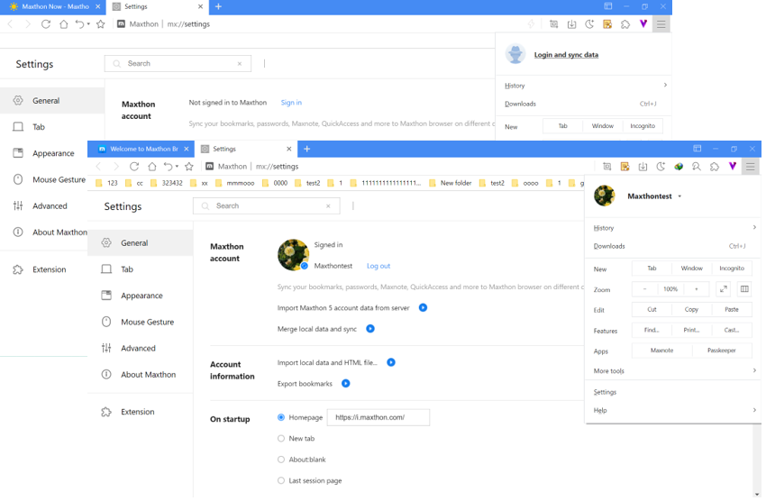Open the mmmooo bookmark folder
This screenshot has width=766, height=501.
point(235,183)
